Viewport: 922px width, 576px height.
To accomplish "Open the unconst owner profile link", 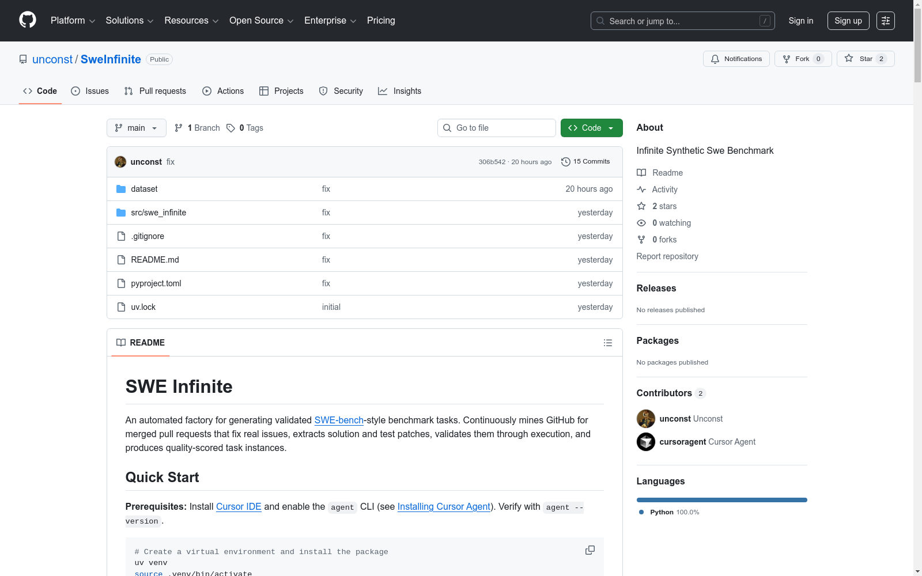I will [x=52, y=59].
